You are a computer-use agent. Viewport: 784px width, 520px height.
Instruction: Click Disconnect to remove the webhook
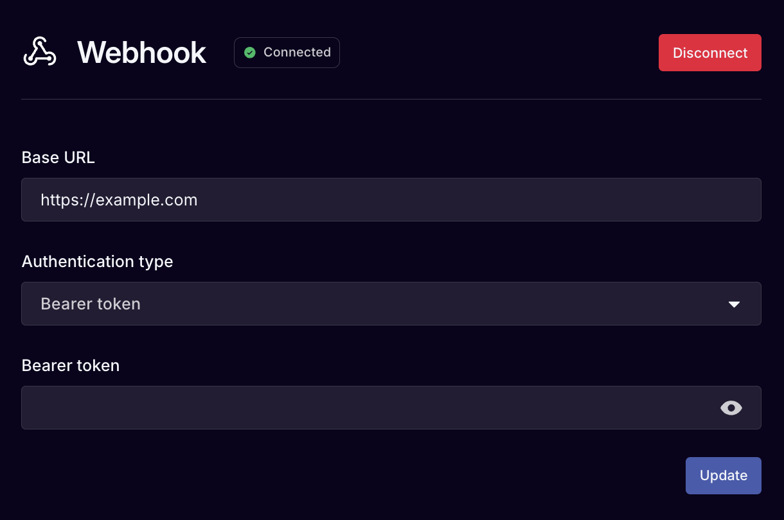coord(709,53)
